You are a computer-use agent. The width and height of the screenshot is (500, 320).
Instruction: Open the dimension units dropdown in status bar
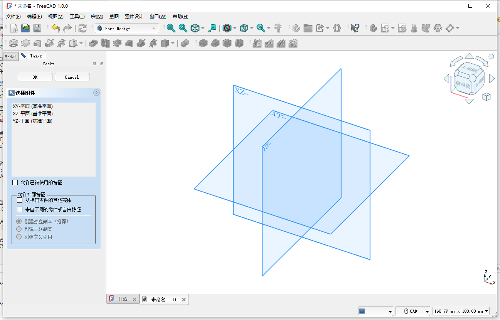point(461,311)
